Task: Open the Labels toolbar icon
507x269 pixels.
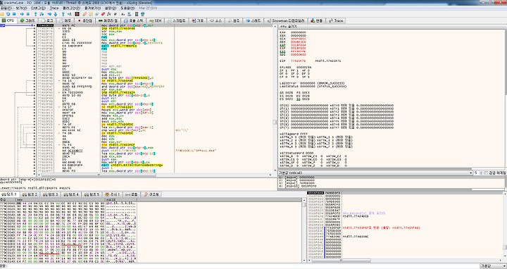Action: click(x=96, y=14)
